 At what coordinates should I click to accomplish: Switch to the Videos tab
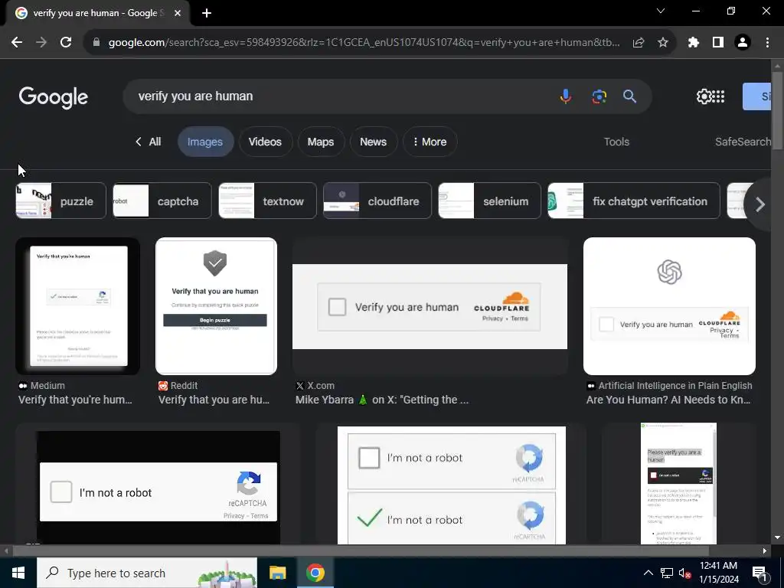(x=265, y=142)
